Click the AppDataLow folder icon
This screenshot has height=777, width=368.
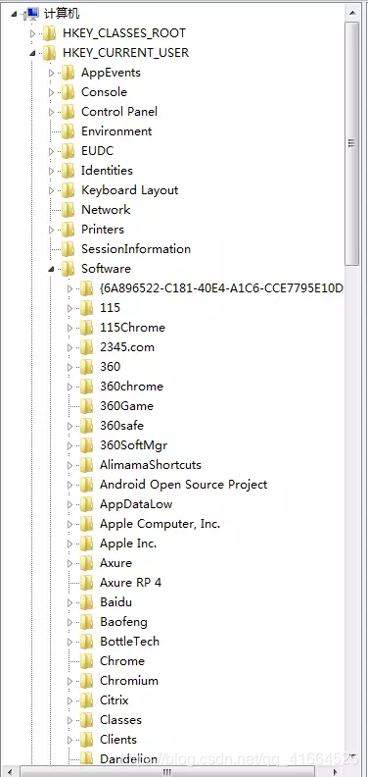[x=86, y=504]
